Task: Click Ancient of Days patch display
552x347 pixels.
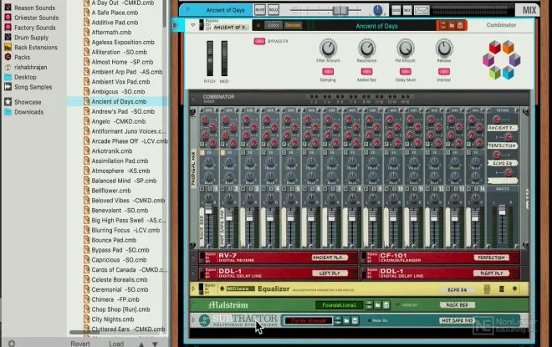Action: coord(376,26)
